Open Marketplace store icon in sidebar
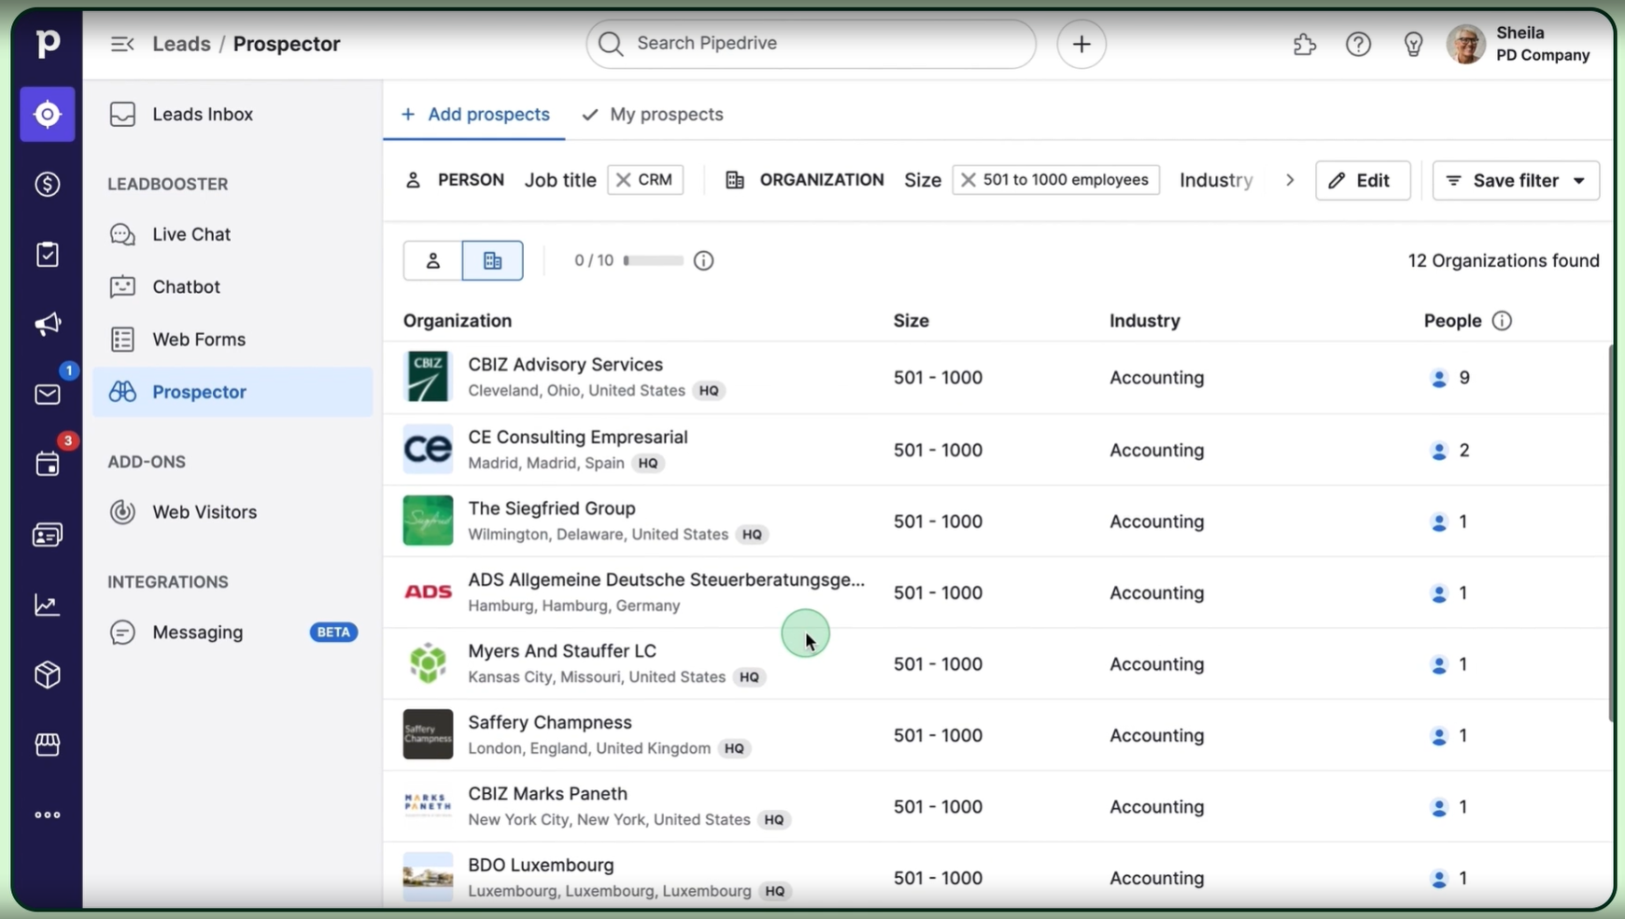Screen dimensions: 1625x919 click(48, 745)
